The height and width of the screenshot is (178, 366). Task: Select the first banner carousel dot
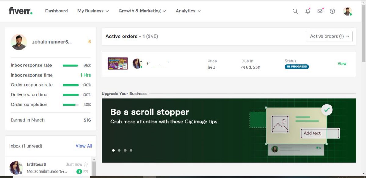113,150
